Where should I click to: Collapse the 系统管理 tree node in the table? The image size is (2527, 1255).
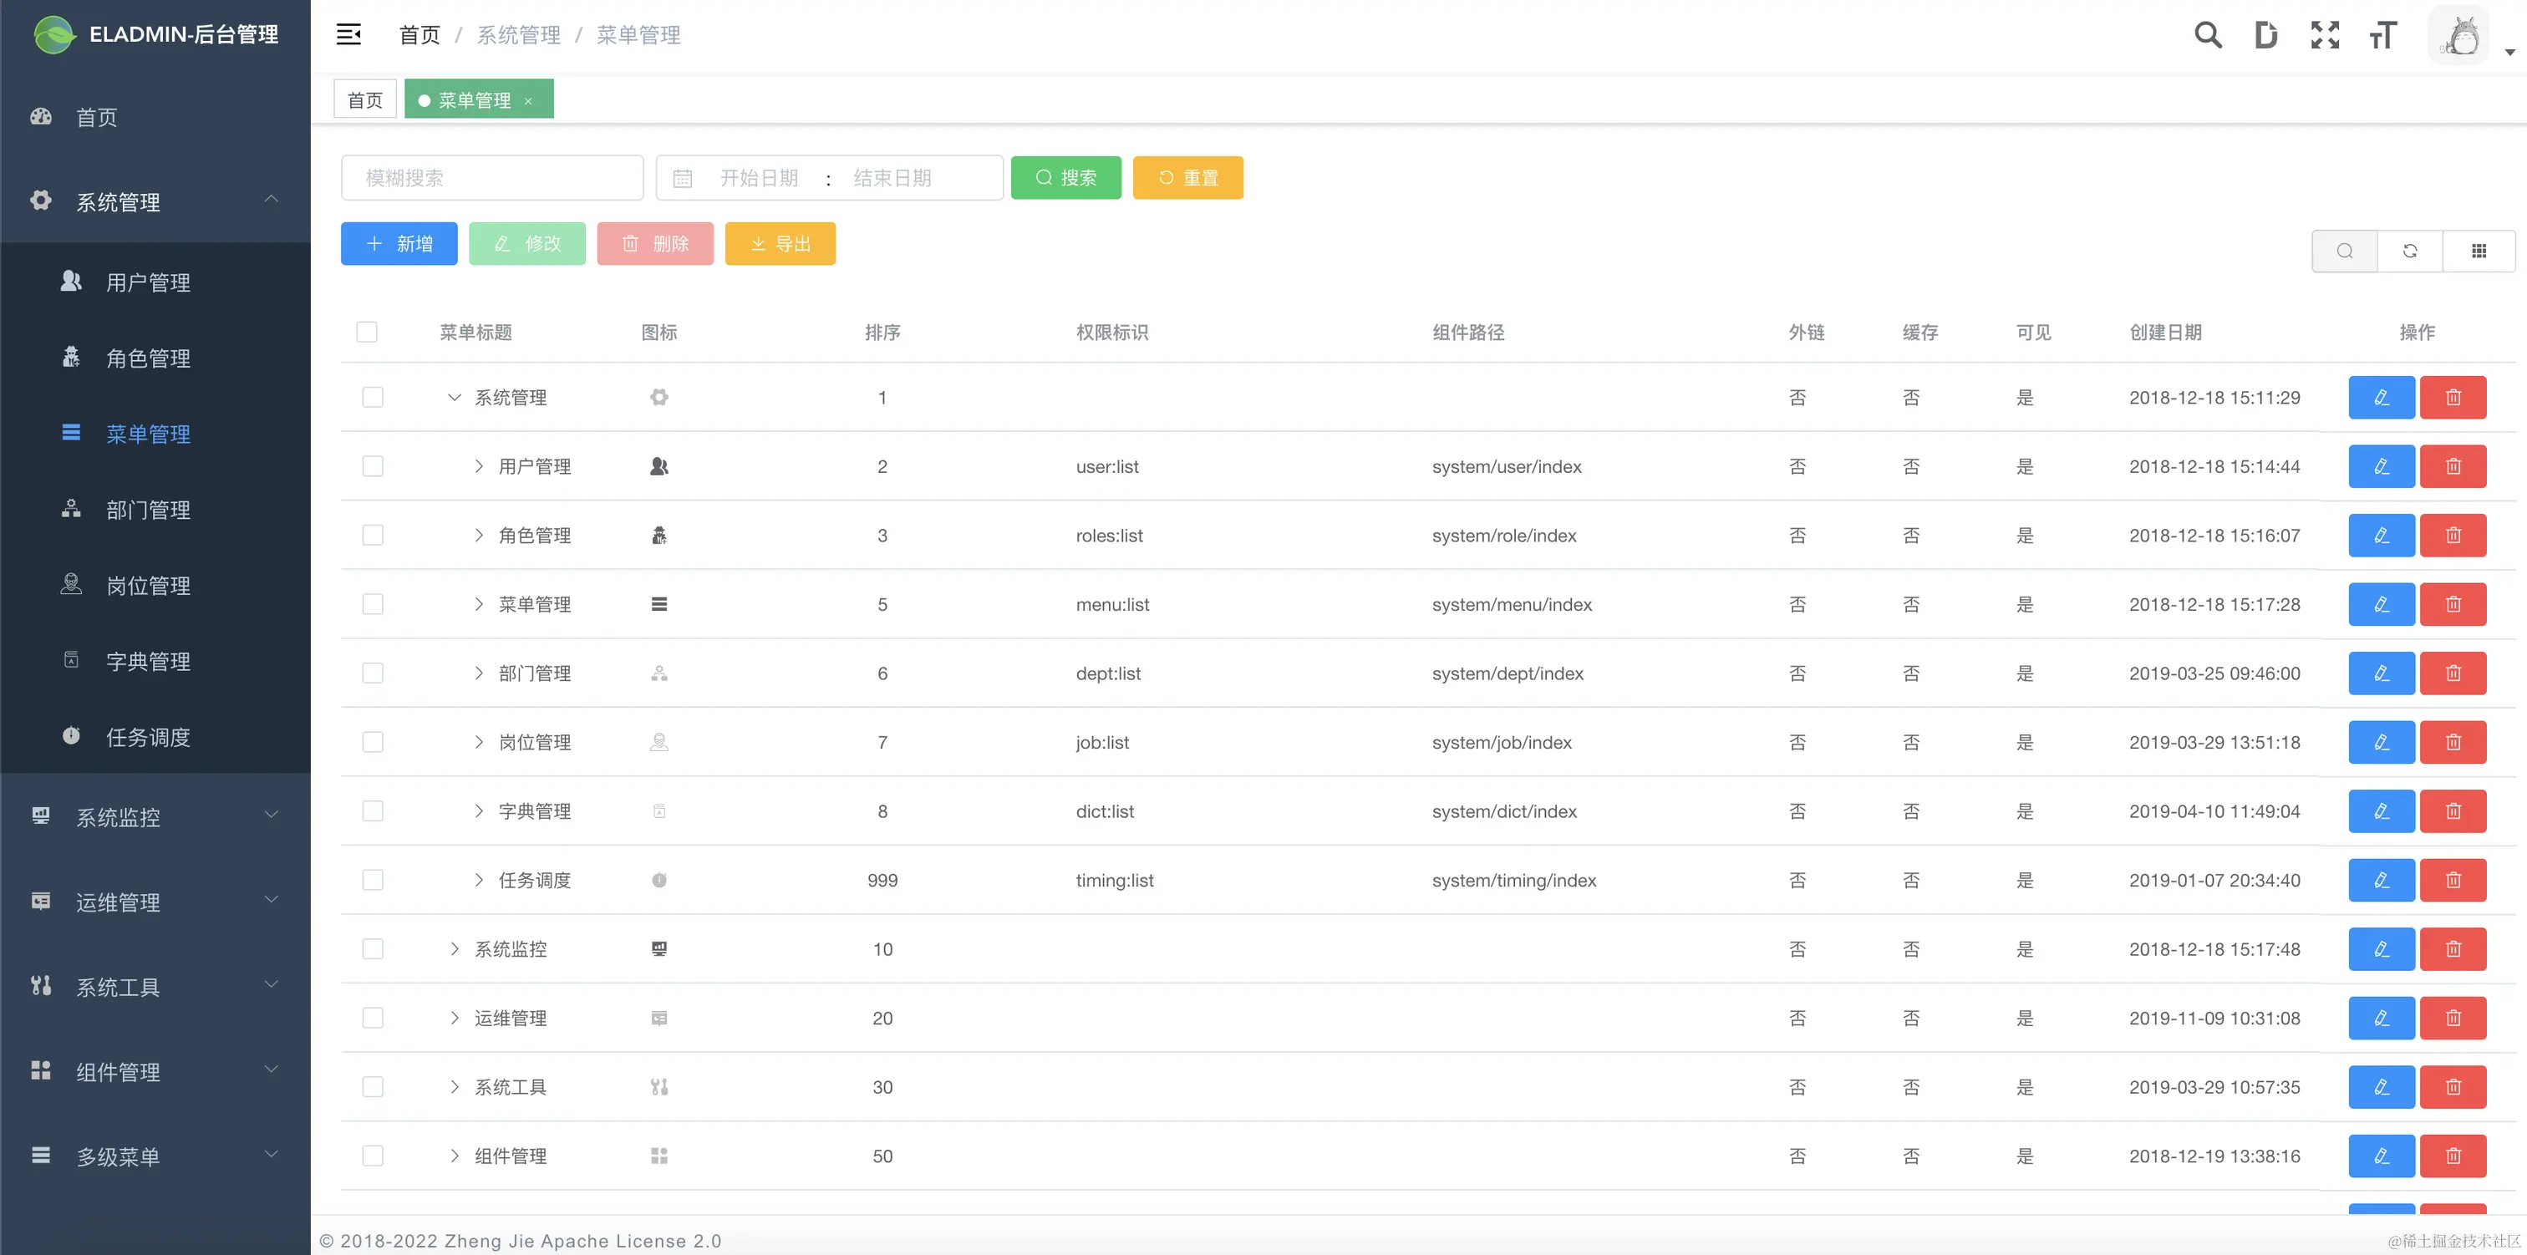(455, 398)
